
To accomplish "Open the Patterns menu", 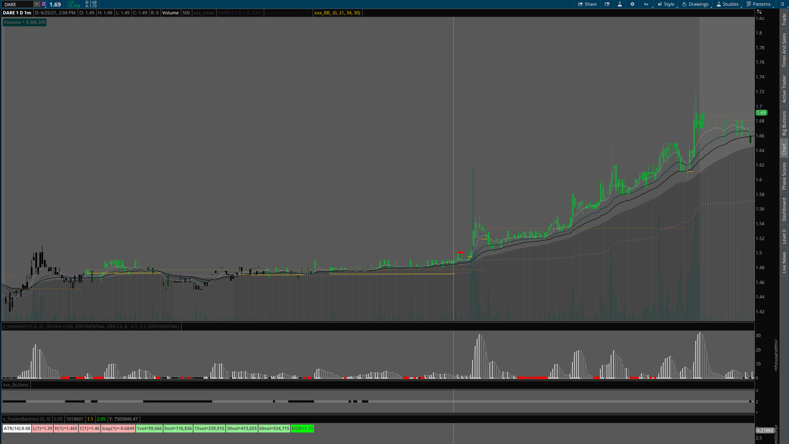I will (x=759, y=4).
